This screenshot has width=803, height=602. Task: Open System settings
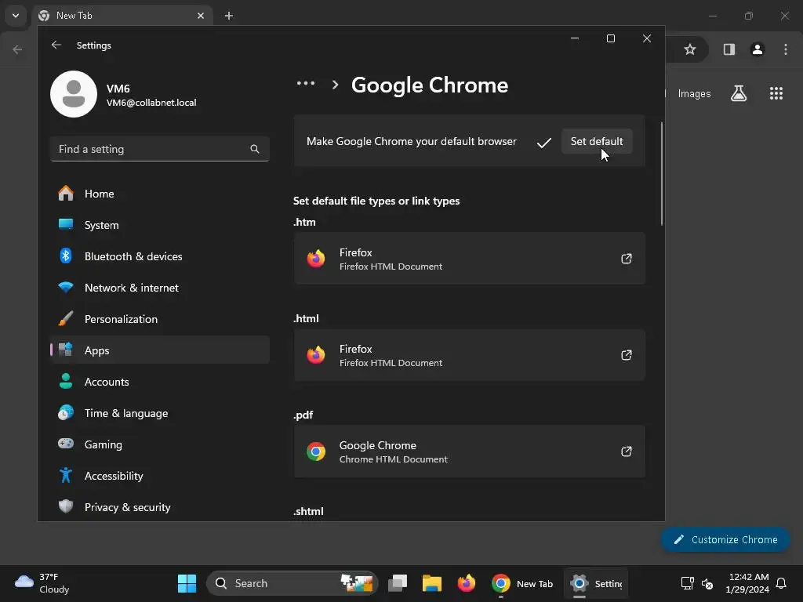click(160, 225)
